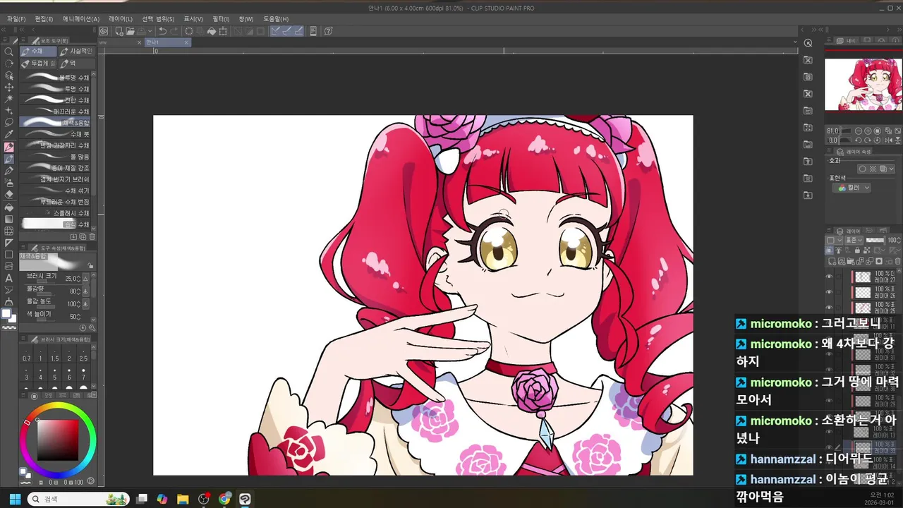Select the Eyedropper tool
Image resolution: width=903 pixels, height=508 pixels.
pyautogui.click(x=9, y=135)
